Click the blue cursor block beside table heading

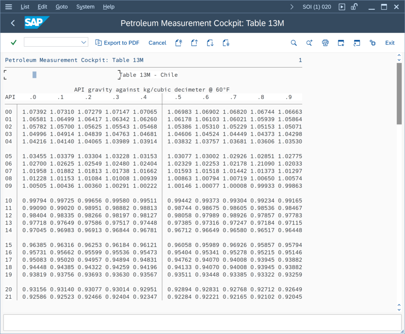coord(34,75)
